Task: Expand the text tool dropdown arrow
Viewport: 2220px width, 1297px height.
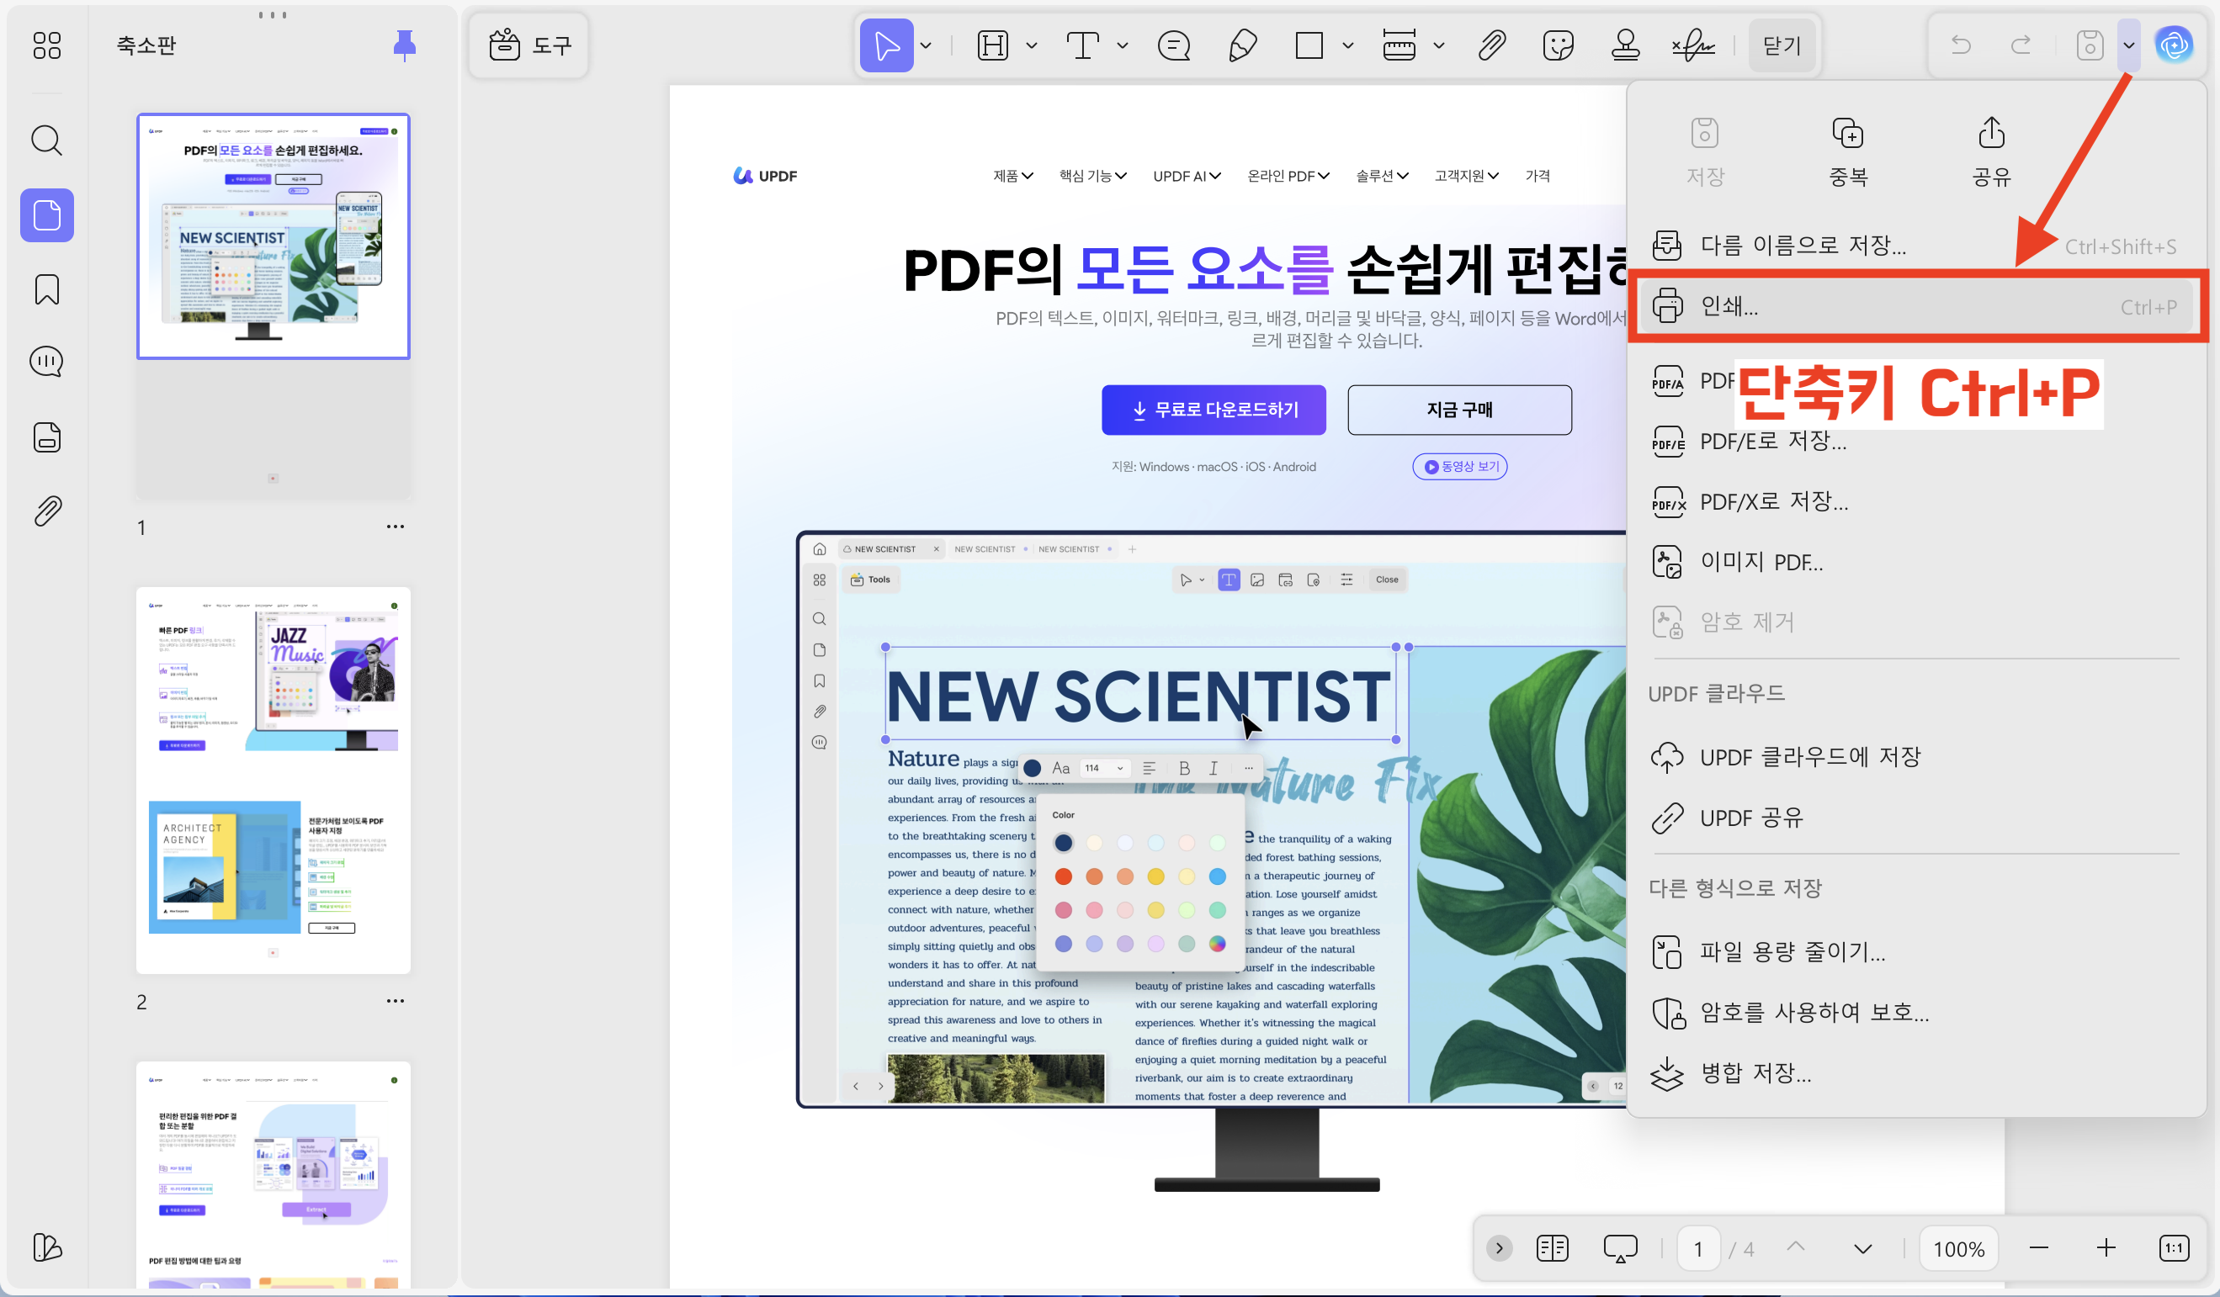Action: (x=1123, y=45)
